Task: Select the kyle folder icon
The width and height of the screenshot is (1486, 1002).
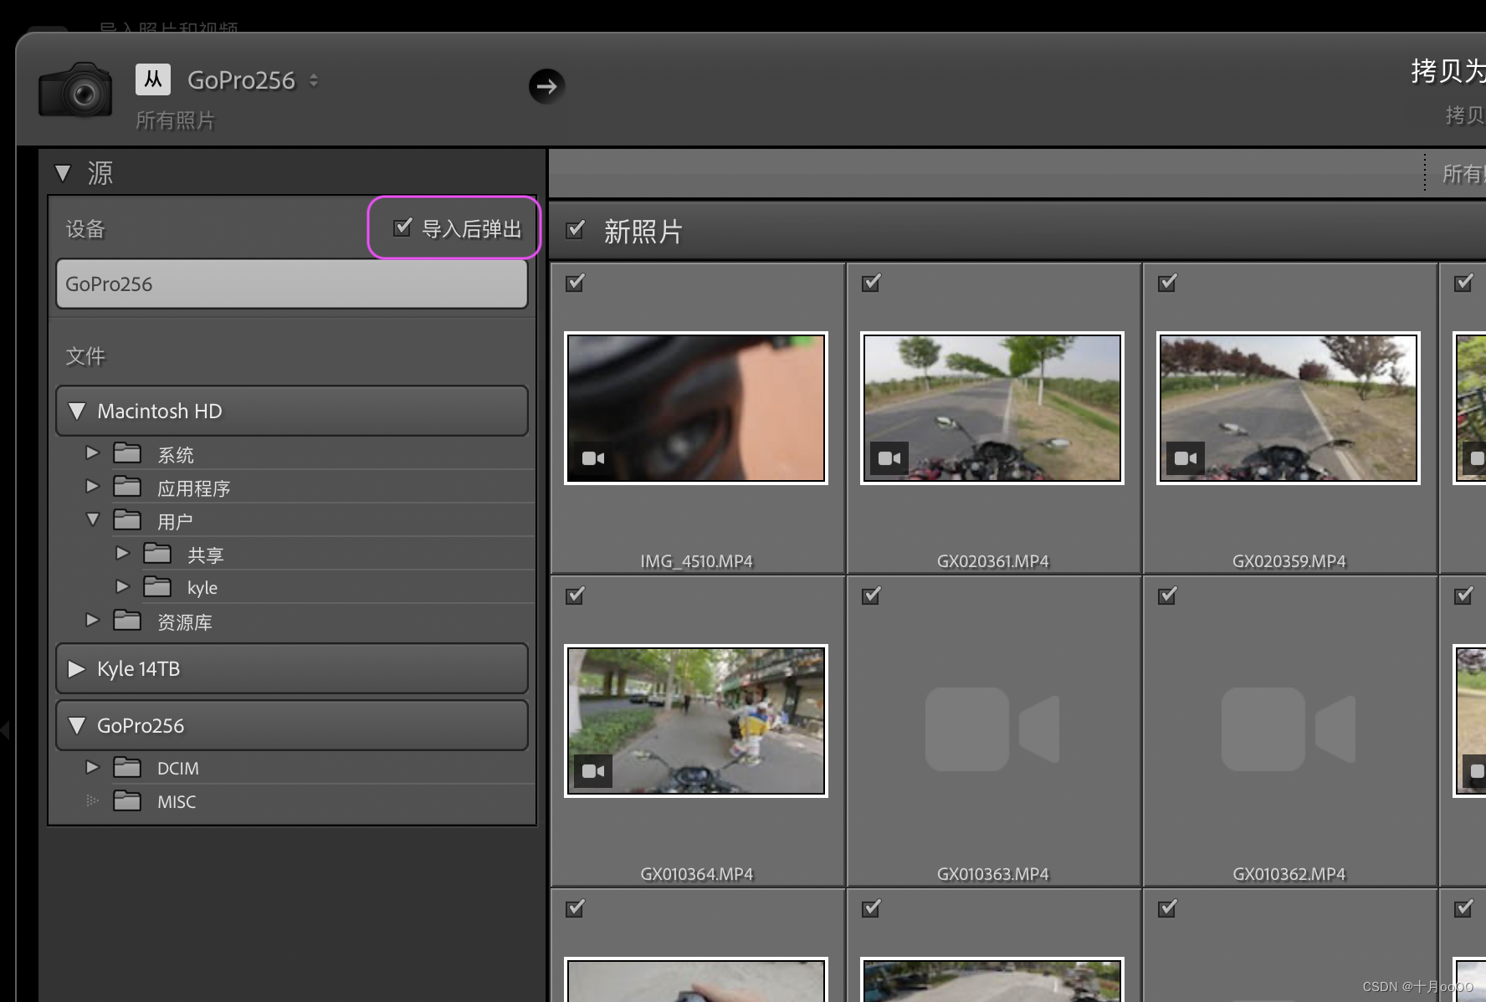Action: (x=157, y=586)
